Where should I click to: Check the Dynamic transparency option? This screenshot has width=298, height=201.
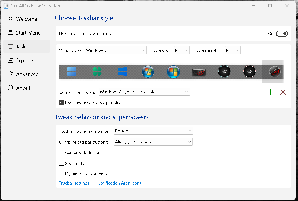coord(61,174)
